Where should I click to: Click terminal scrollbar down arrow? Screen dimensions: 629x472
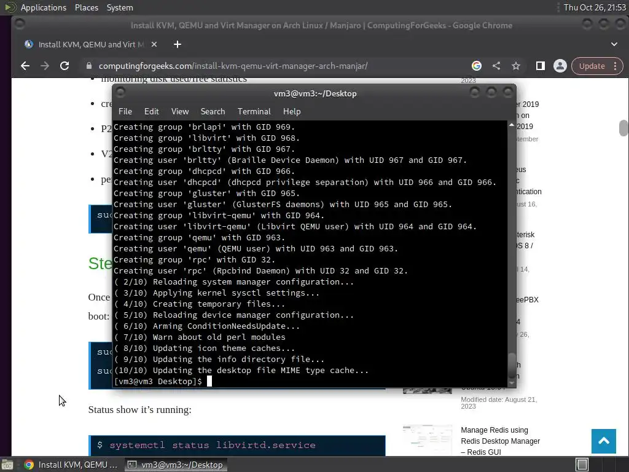[x=512, y=383]
